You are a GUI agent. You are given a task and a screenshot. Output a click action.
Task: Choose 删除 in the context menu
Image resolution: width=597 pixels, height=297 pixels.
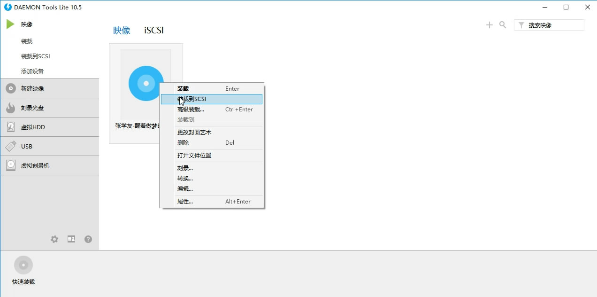tap(212, 142)
